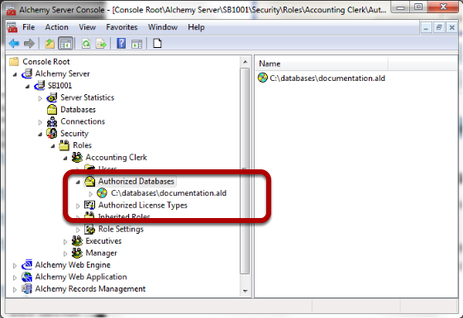Expand the Role Settings node
This screenshot has width=463, height=318.
tap(78, 230)
